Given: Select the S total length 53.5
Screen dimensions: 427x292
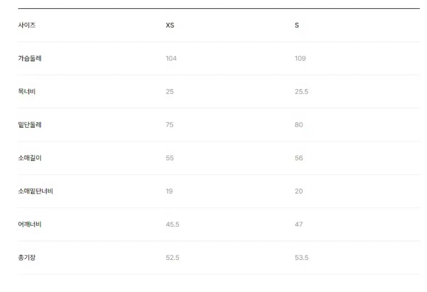Looking at the screenshot, I should (x=302, y=257).
